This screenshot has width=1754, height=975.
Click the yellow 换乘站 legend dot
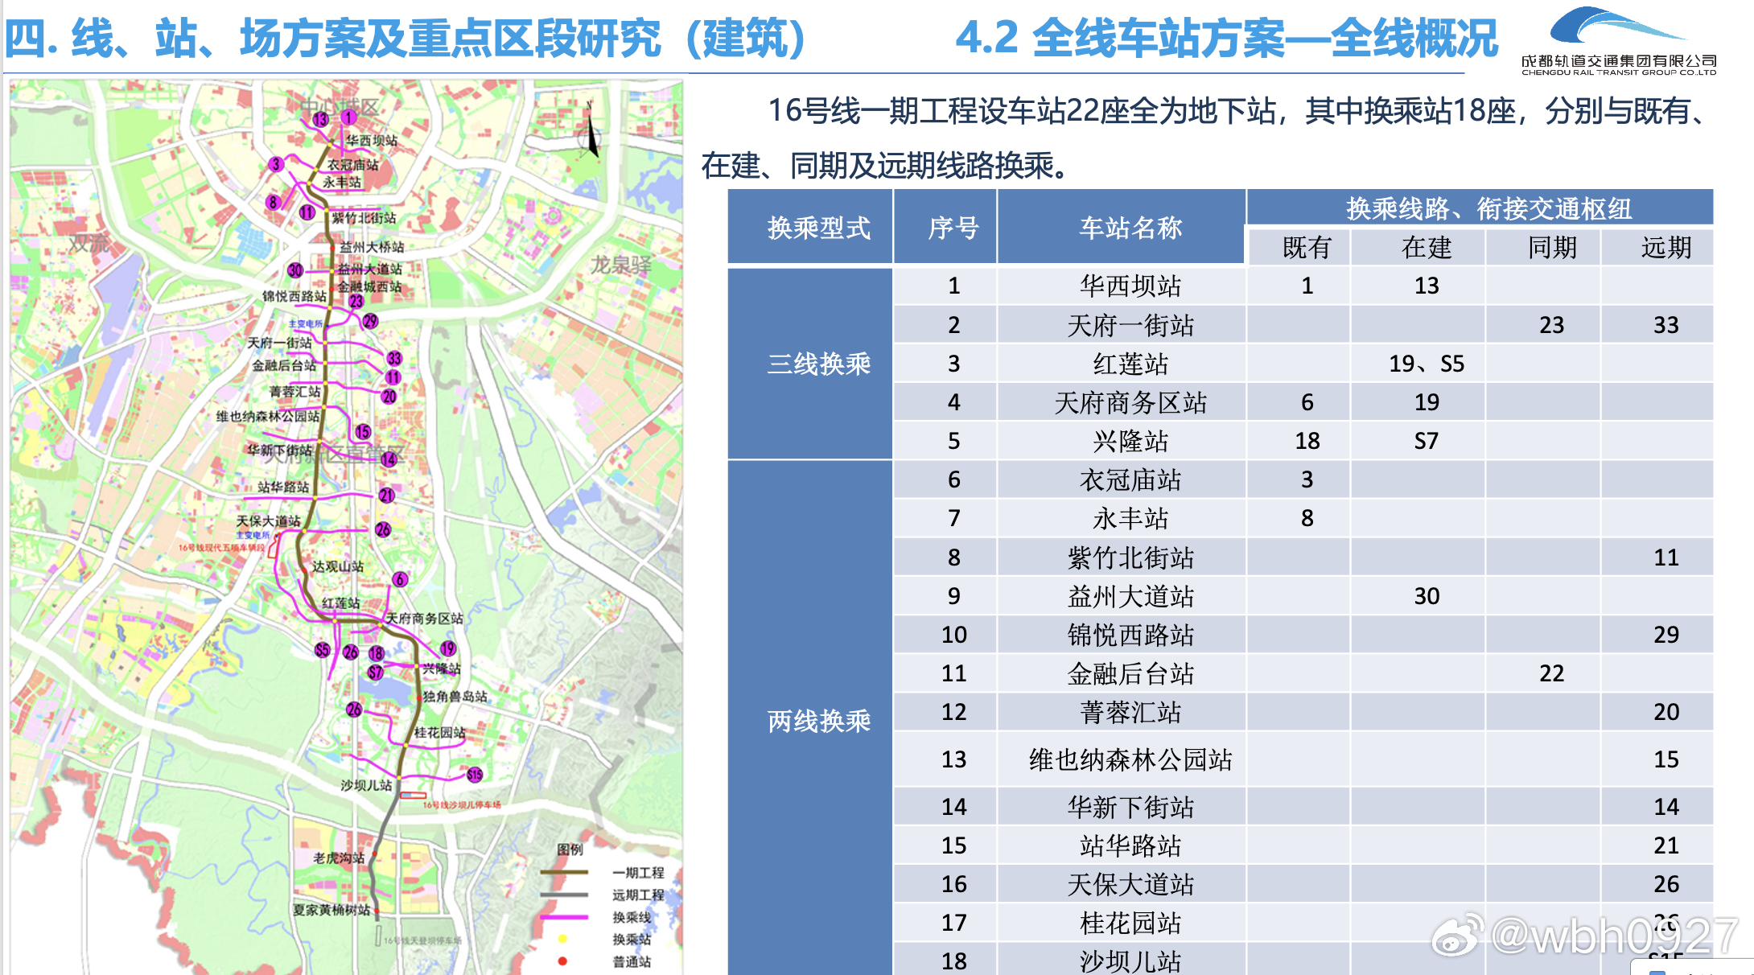coord(562,939)
